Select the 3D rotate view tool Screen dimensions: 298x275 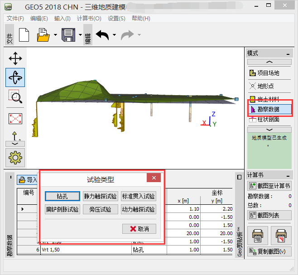click(16, 77)
